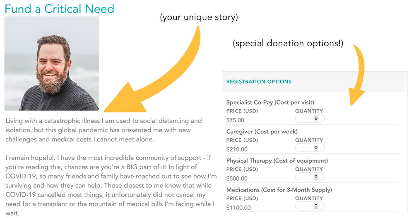Click the Caregiver (Cost per week) label

(262, 132)
